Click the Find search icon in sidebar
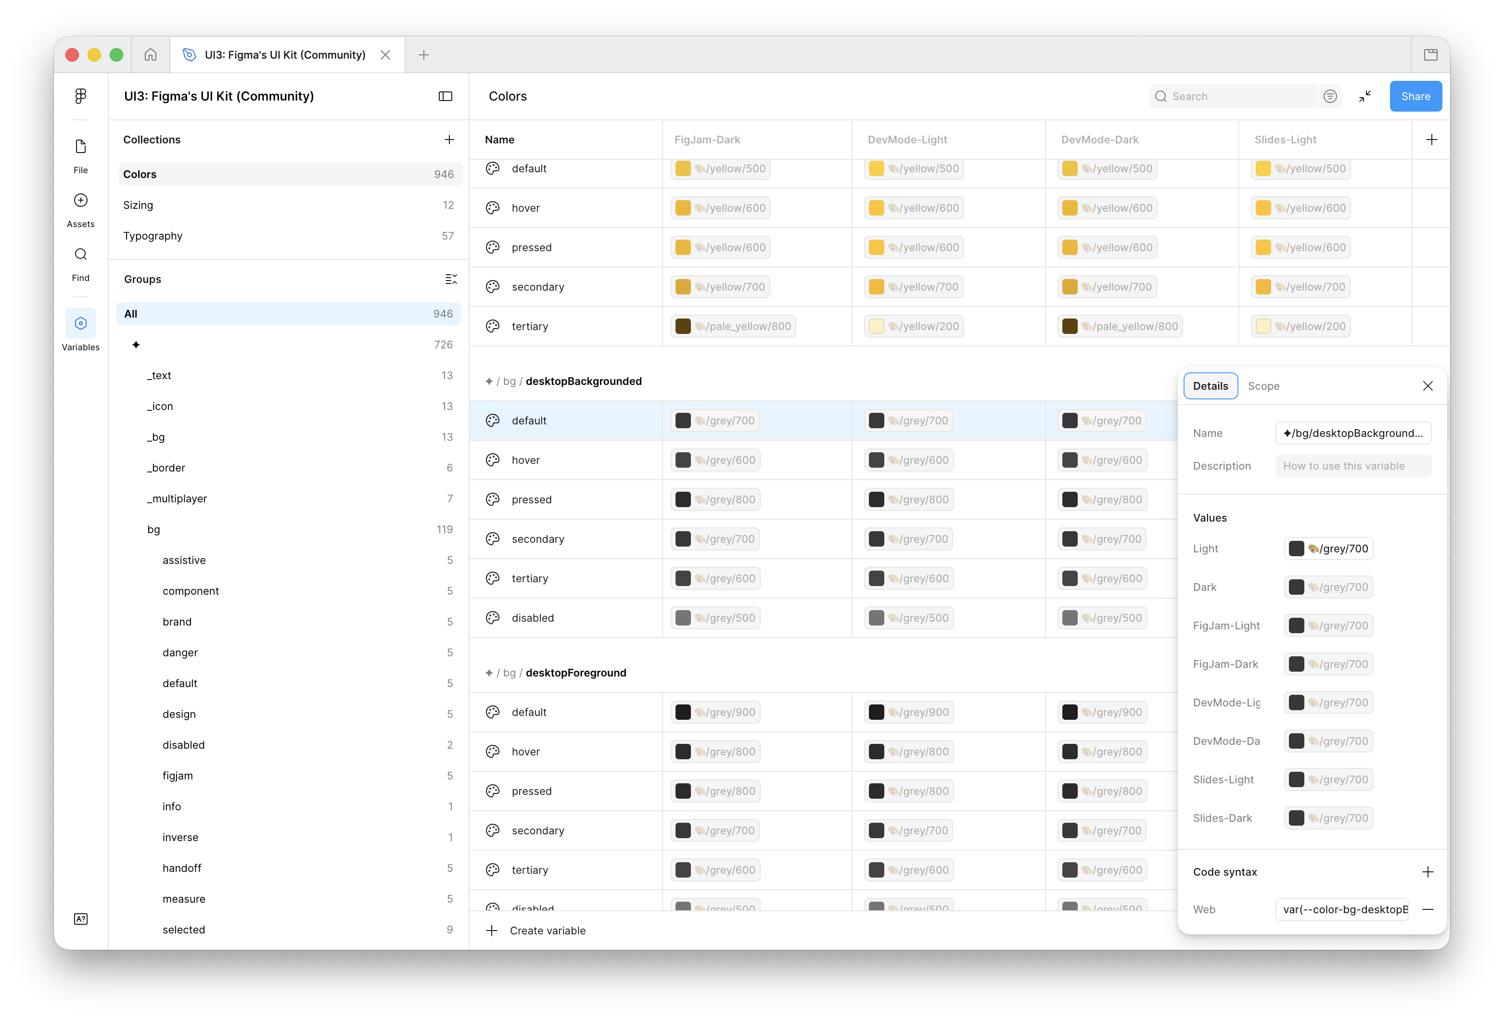This screenshot has height=1021, width=1504. coord(80,254)
